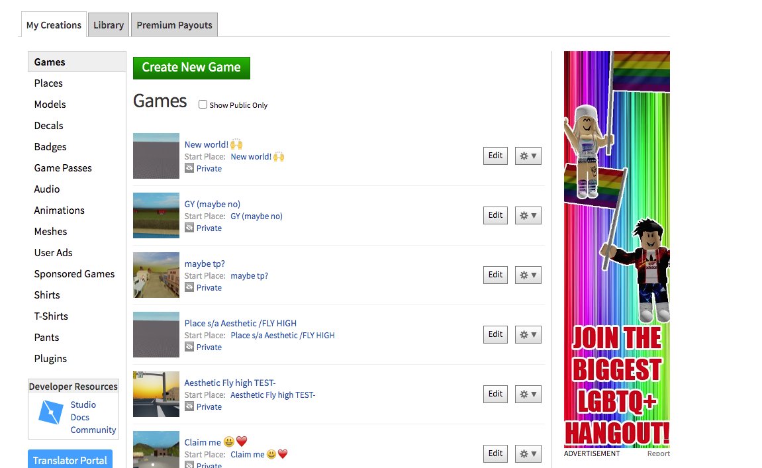Select Places in the sidebar
Screen dimensions: 762x468
pyautogui.click(x=48, y=83)
